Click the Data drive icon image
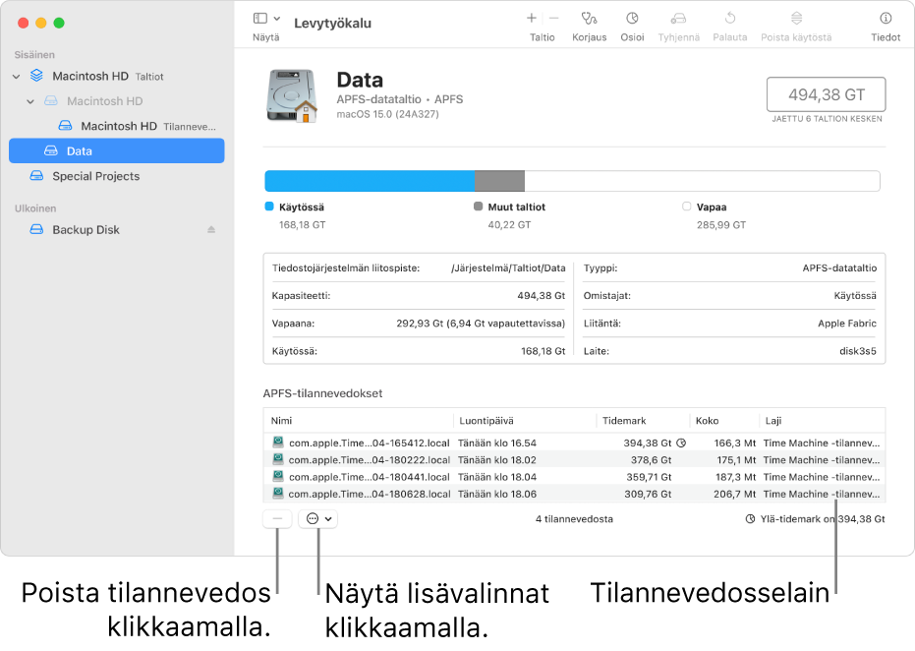This screenshot has height=651, width=915. tap(292, 96)
